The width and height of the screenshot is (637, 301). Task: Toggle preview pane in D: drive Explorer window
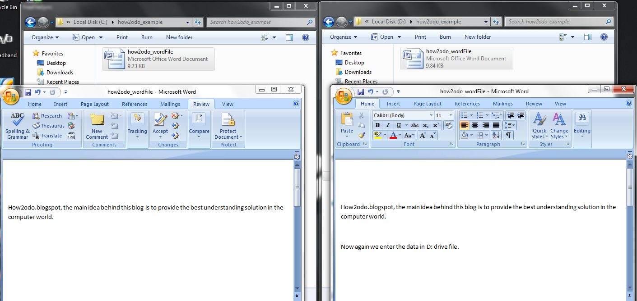[x=588, y=37]
